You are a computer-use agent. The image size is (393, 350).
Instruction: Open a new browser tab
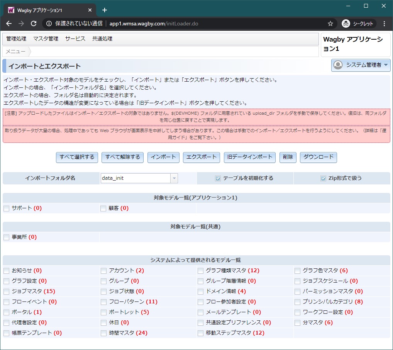[105, 10]
